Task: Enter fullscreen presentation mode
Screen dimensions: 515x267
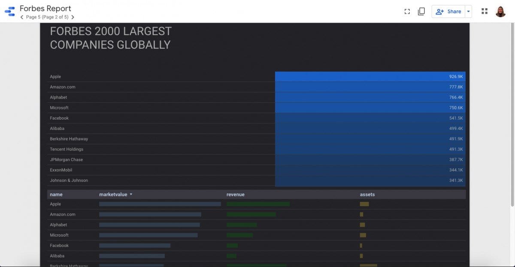Action: click(407, 12)
